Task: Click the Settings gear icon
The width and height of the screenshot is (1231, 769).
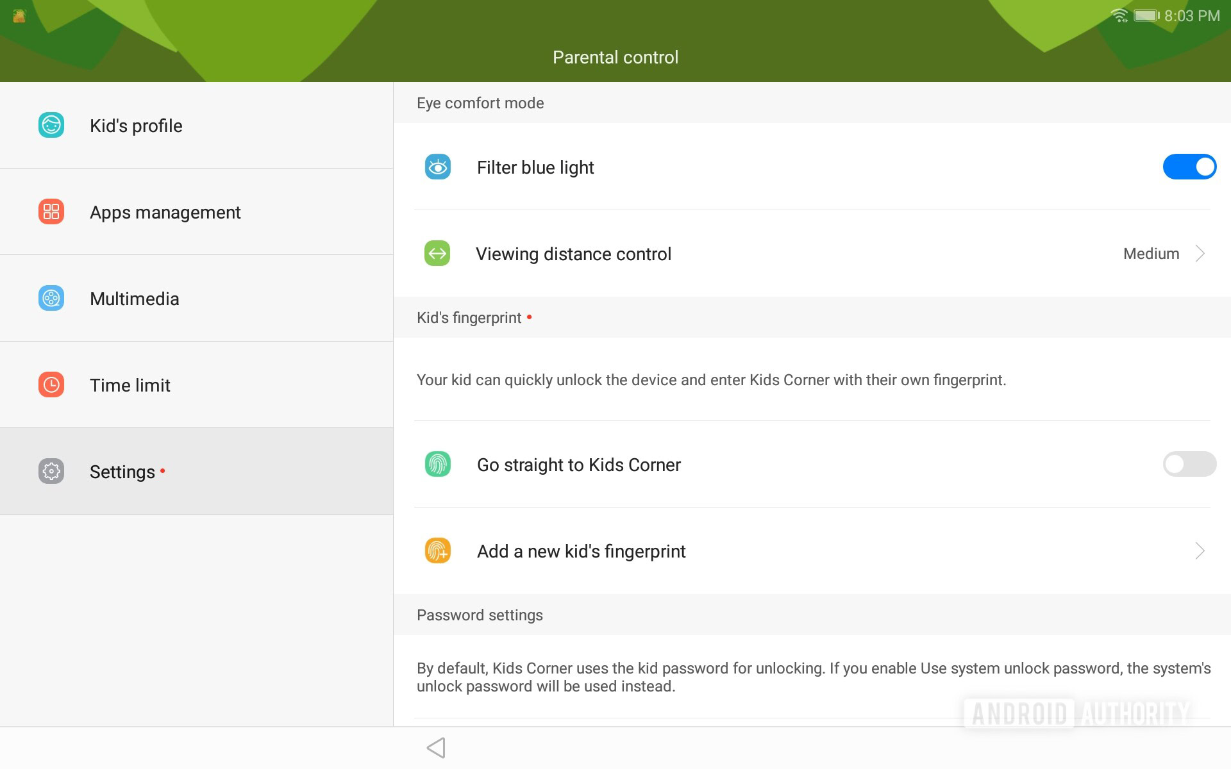Action: (x=49, y=470)
